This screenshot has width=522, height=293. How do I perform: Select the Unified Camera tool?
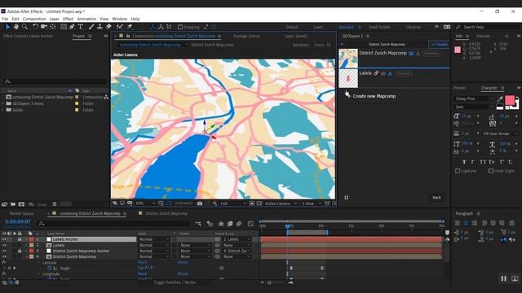click(x=44, y=27)
